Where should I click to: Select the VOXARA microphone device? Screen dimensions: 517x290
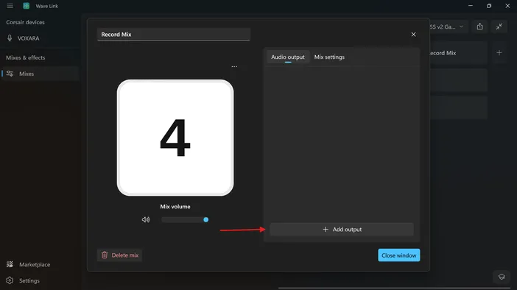point(40,38)
